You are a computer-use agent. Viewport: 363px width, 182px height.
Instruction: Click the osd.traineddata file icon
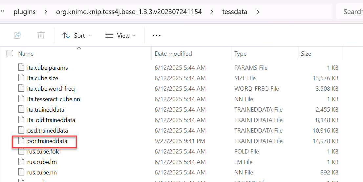[x=21, y=131]
